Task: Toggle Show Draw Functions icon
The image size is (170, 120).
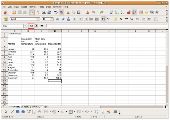Action: pyautogui.click(x=134, y=13)
